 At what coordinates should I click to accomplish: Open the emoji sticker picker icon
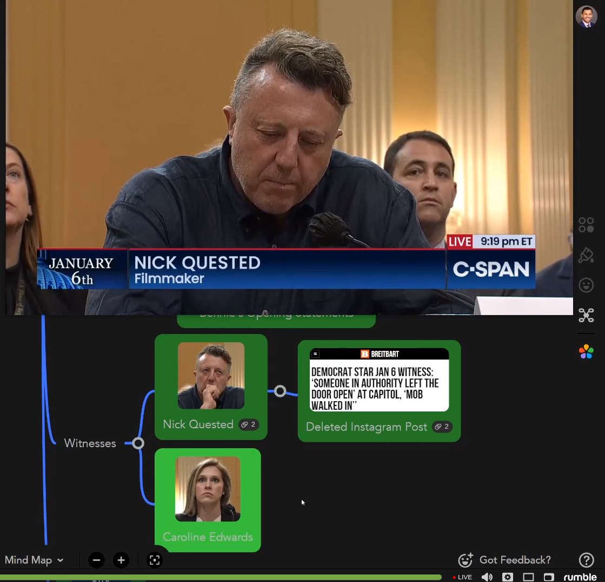(x=586, y=285)
